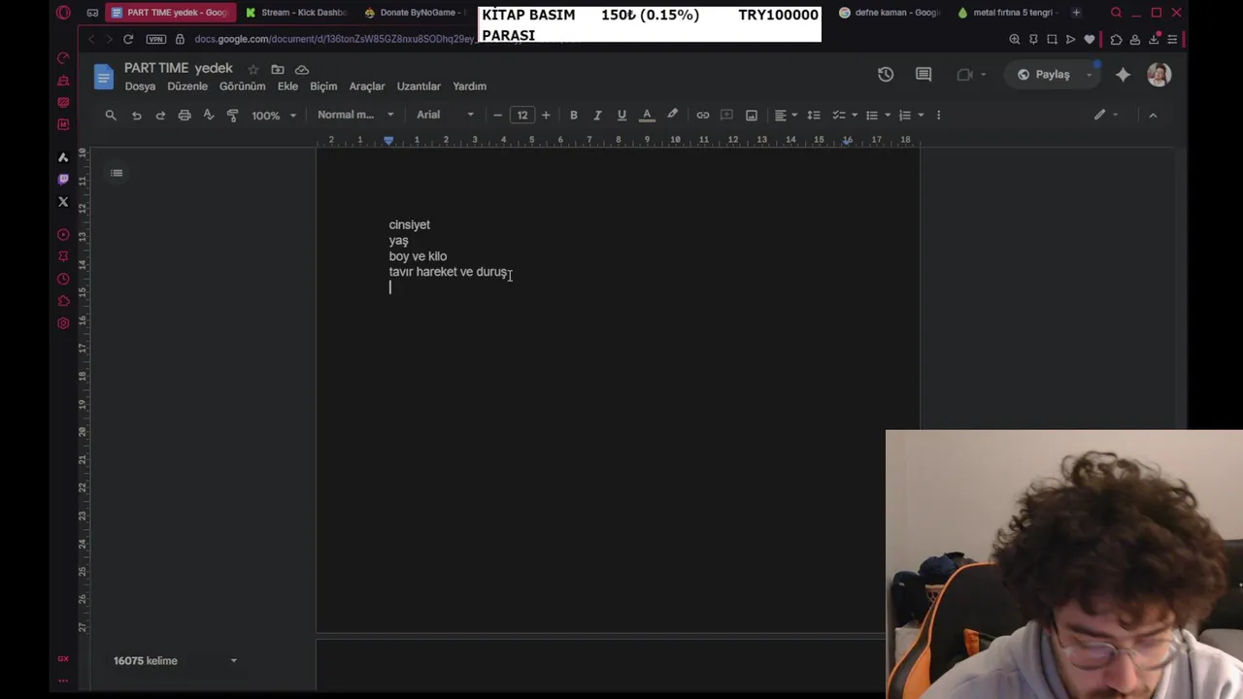Viewport: 1243px width, 699px height.
Task: Open the text alignment dropdown
Action: pyautogui.click(x=786, y=115)
